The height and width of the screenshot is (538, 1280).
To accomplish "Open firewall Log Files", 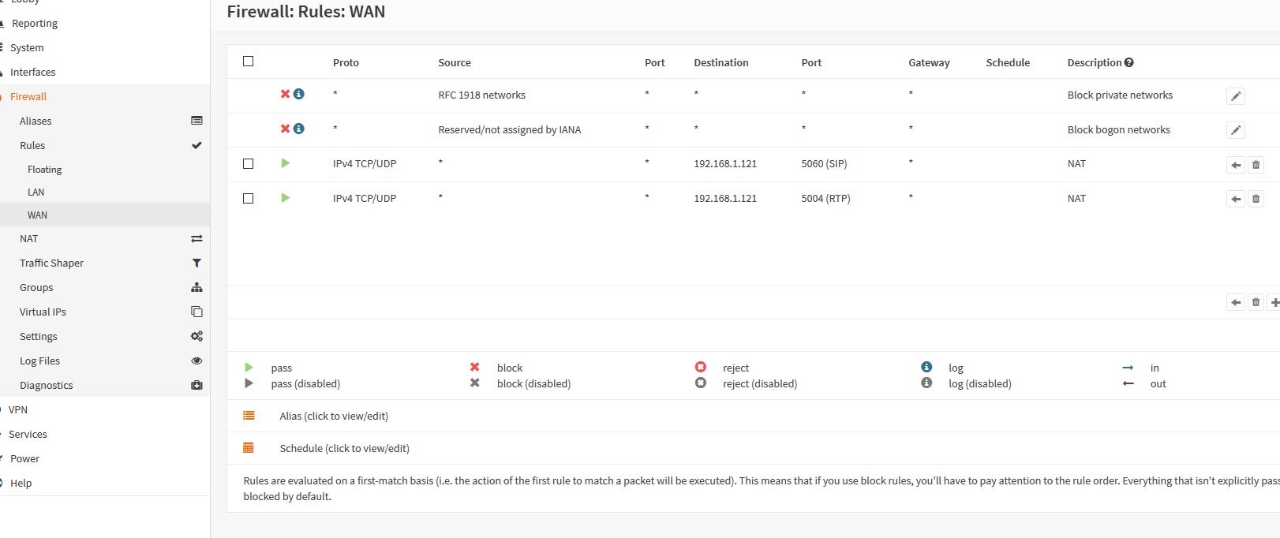I will [39, 361].
